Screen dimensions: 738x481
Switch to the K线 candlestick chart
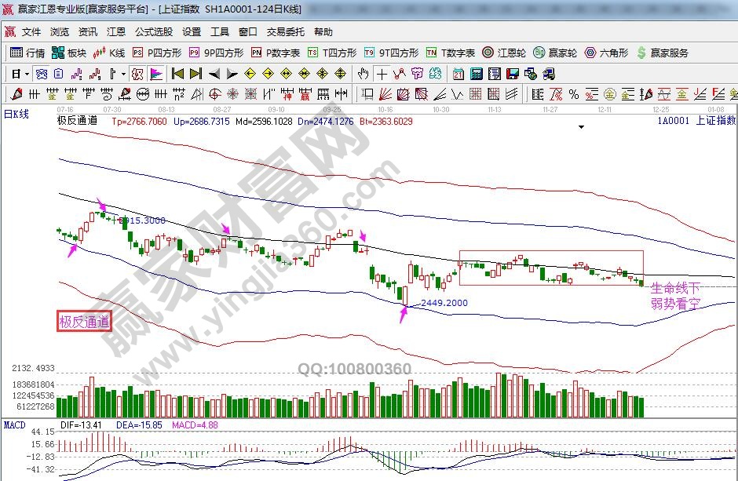109,53
